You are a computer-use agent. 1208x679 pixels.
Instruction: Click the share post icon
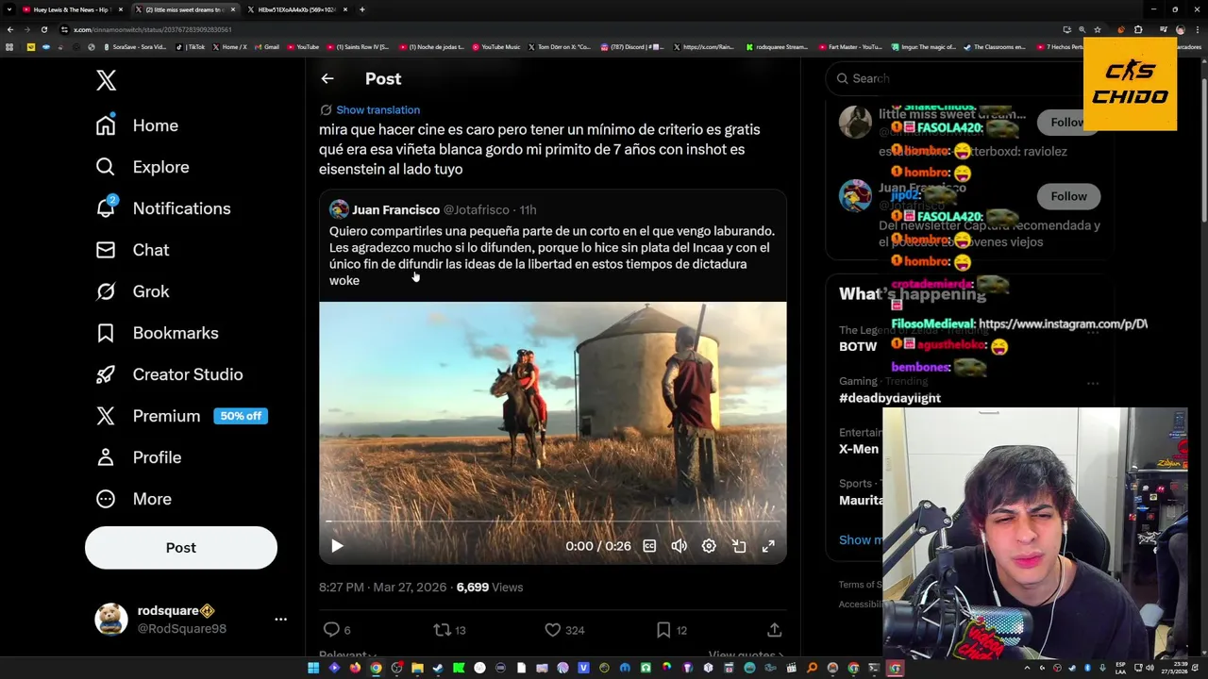point(774,630)
